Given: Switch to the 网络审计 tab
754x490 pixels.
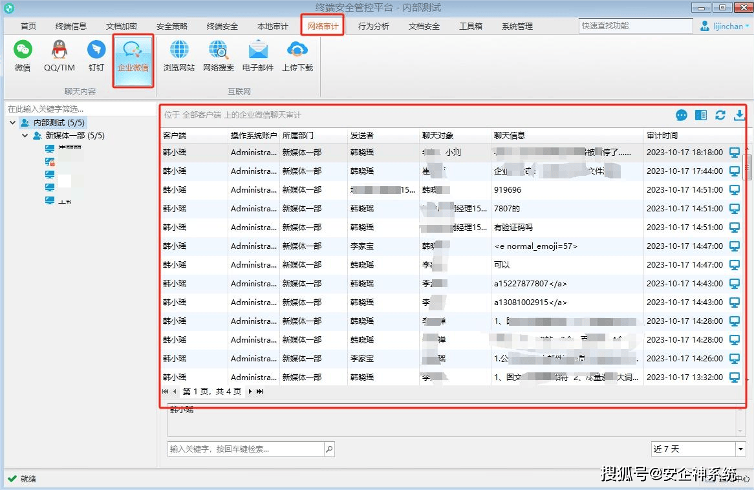Looking at the screenshot, I should (323, 26).
